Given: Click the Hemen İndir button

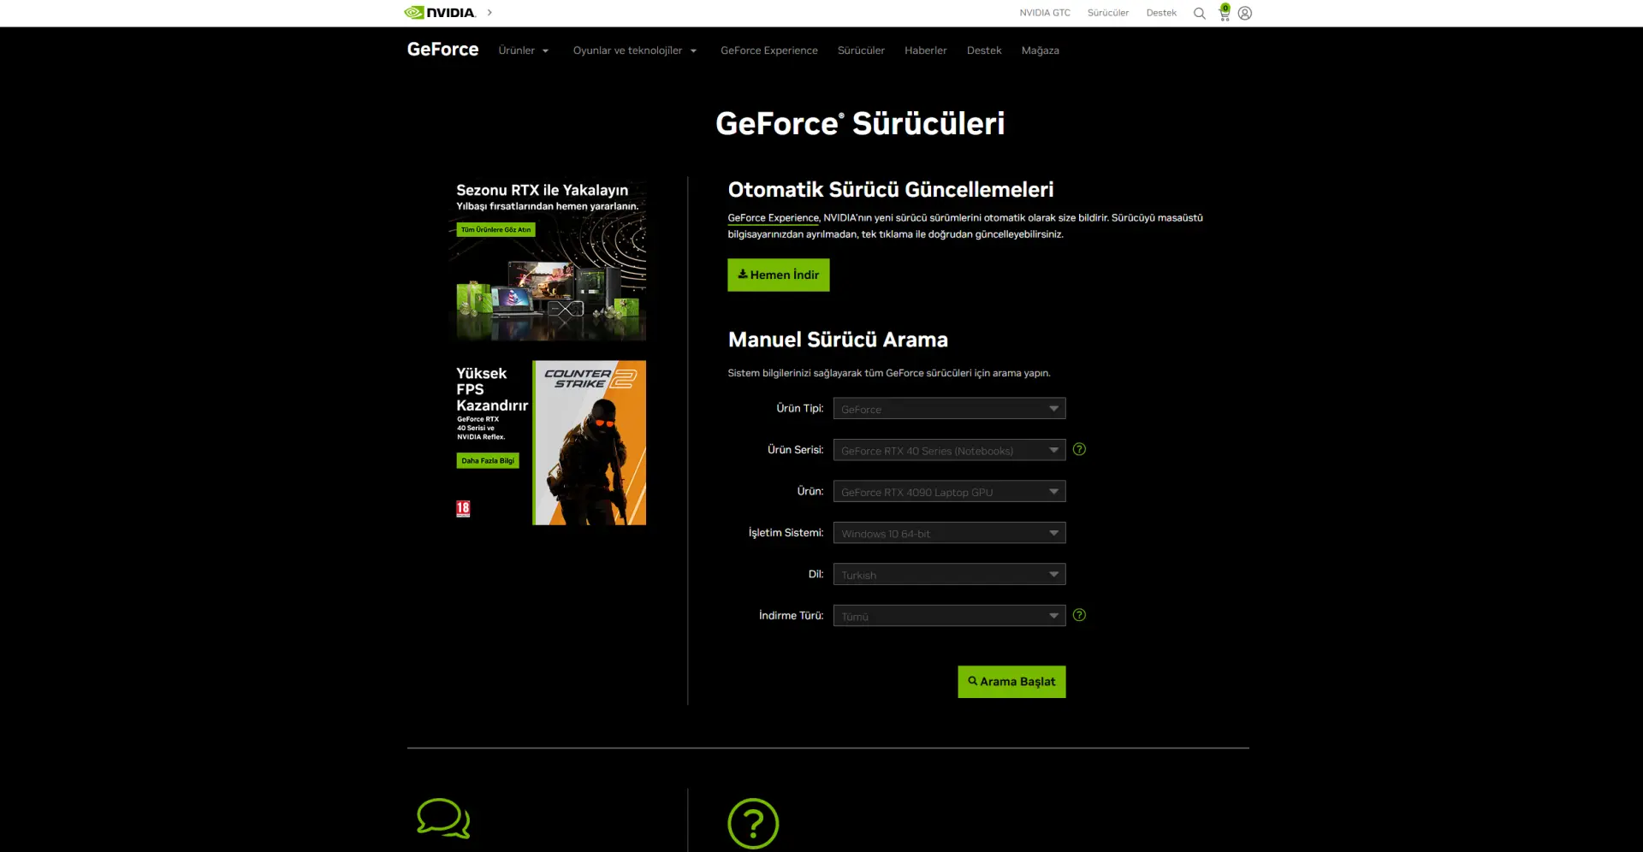Looking at the screenshot, I should (779, 275).
